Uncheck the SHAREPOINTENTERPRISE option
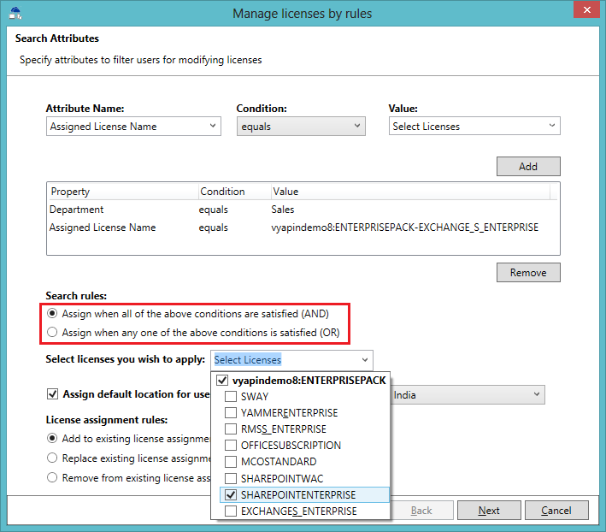Viewport: 606px width, 532px height. (231, 494)
